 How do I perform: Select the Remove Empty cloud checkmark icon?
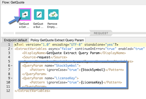point(53,14)
